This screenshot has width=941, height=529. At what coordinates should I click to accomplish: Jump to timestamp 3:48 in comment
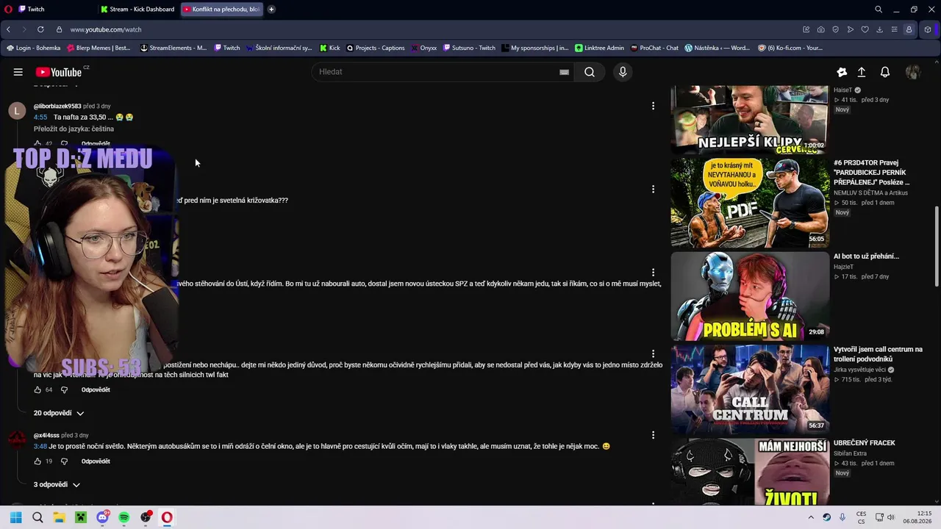point(40,446)
